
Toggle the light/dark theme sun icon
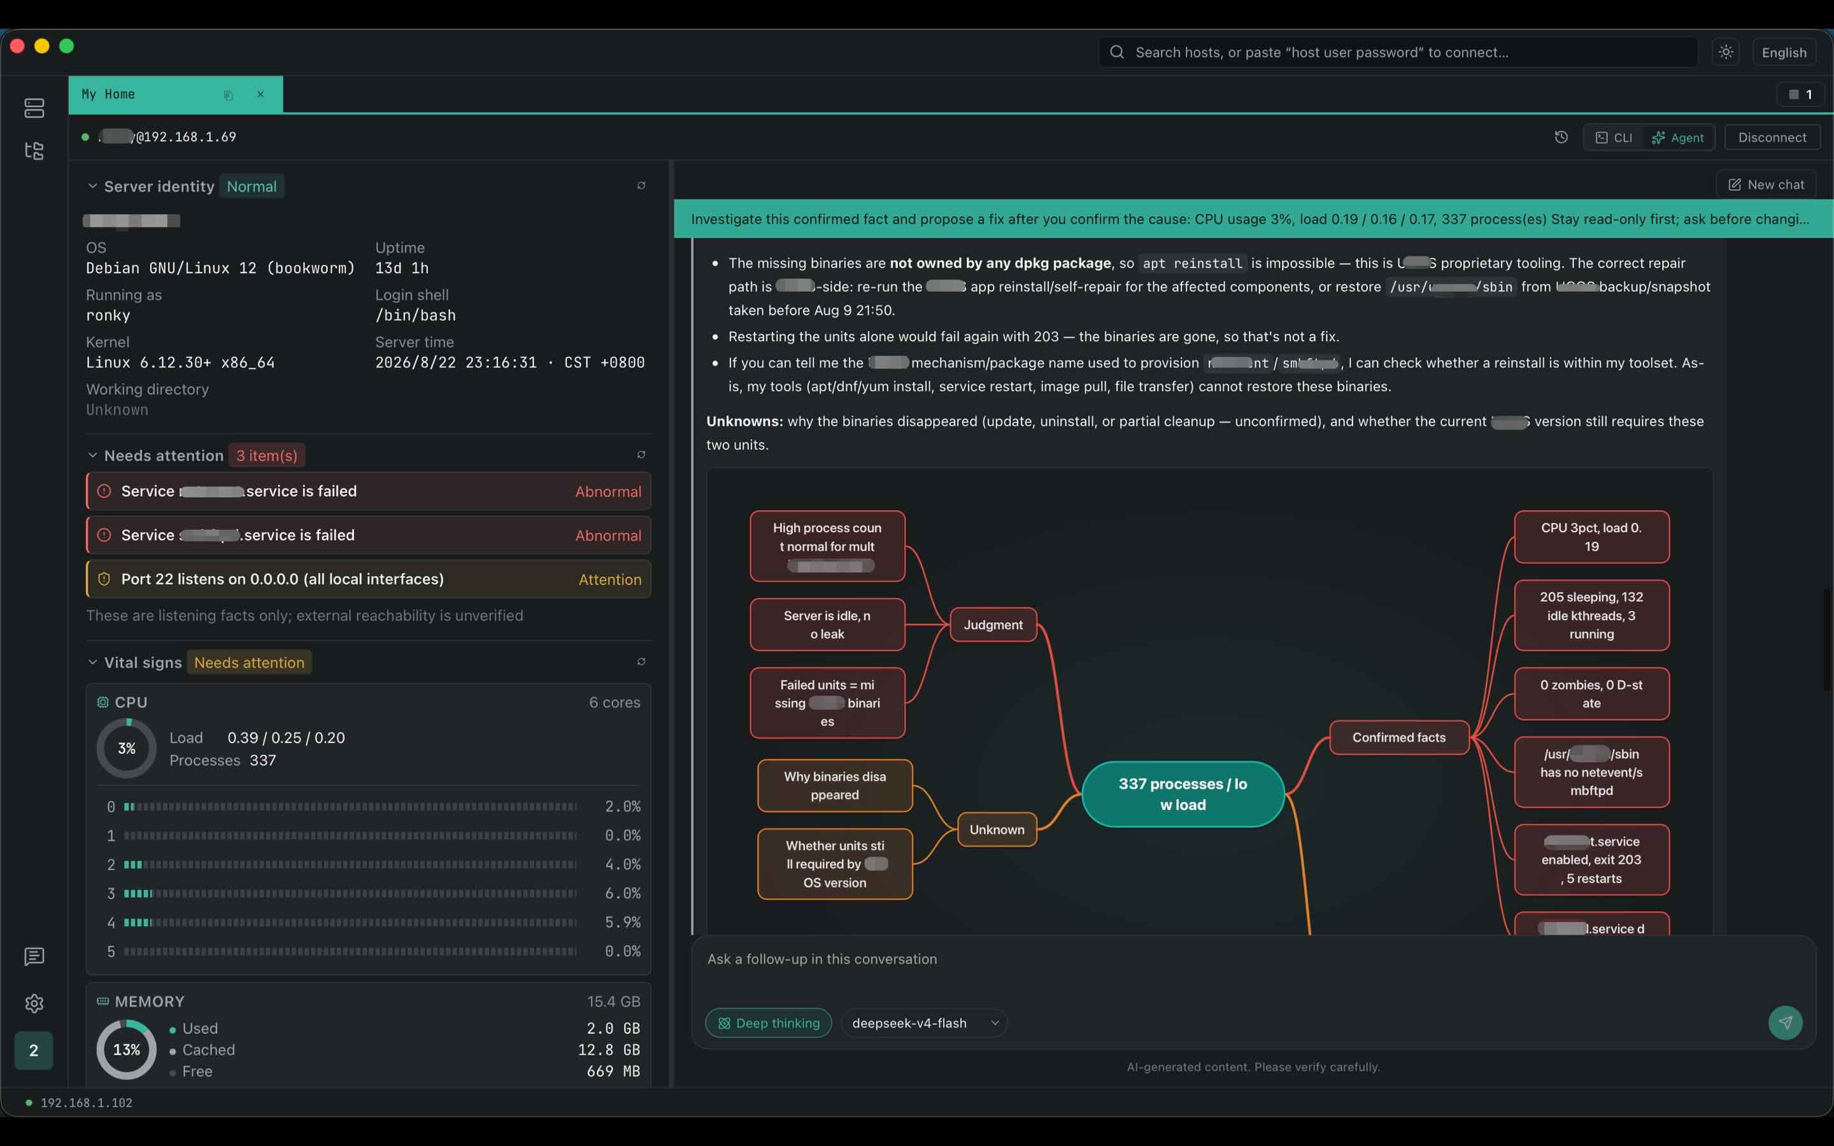pyautogui.click(x=1726, y=52)
